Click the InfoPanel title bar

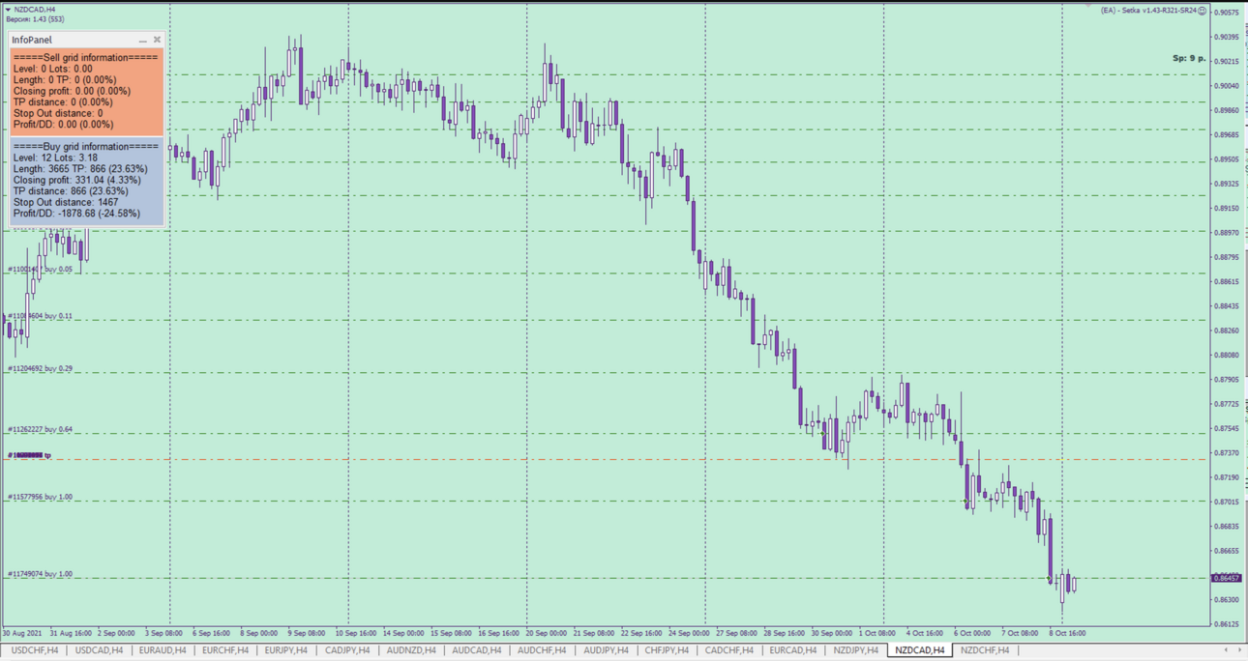pyautogui.click(x=86, y=40)
